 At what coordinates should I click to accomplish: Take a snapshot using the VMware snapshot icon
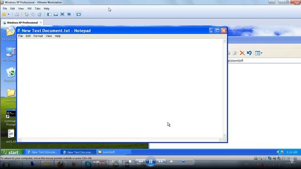point(26,15)
